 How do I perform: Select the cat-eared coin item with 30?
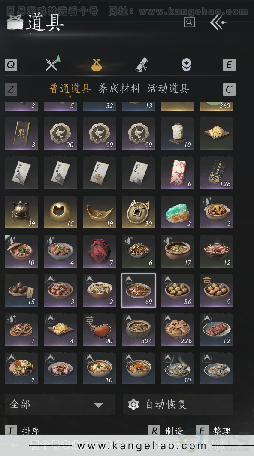[x=138, y=212]
